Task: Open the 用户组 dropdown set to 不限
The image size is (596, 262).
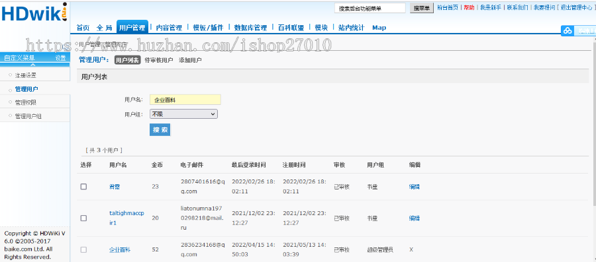Action: click(x=184, y=114)
